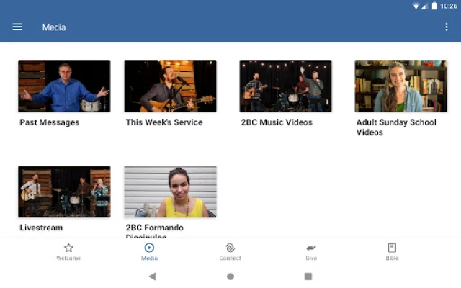Open the three-dot overflow menu

pyautogui.click(x=447, y=27)
